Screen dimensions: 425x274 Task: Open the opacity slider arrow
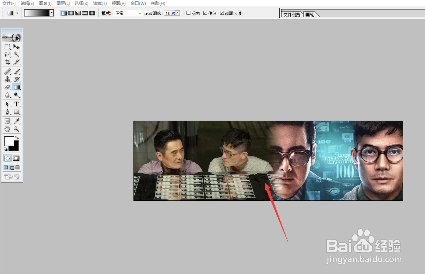[x=178, y=13]
